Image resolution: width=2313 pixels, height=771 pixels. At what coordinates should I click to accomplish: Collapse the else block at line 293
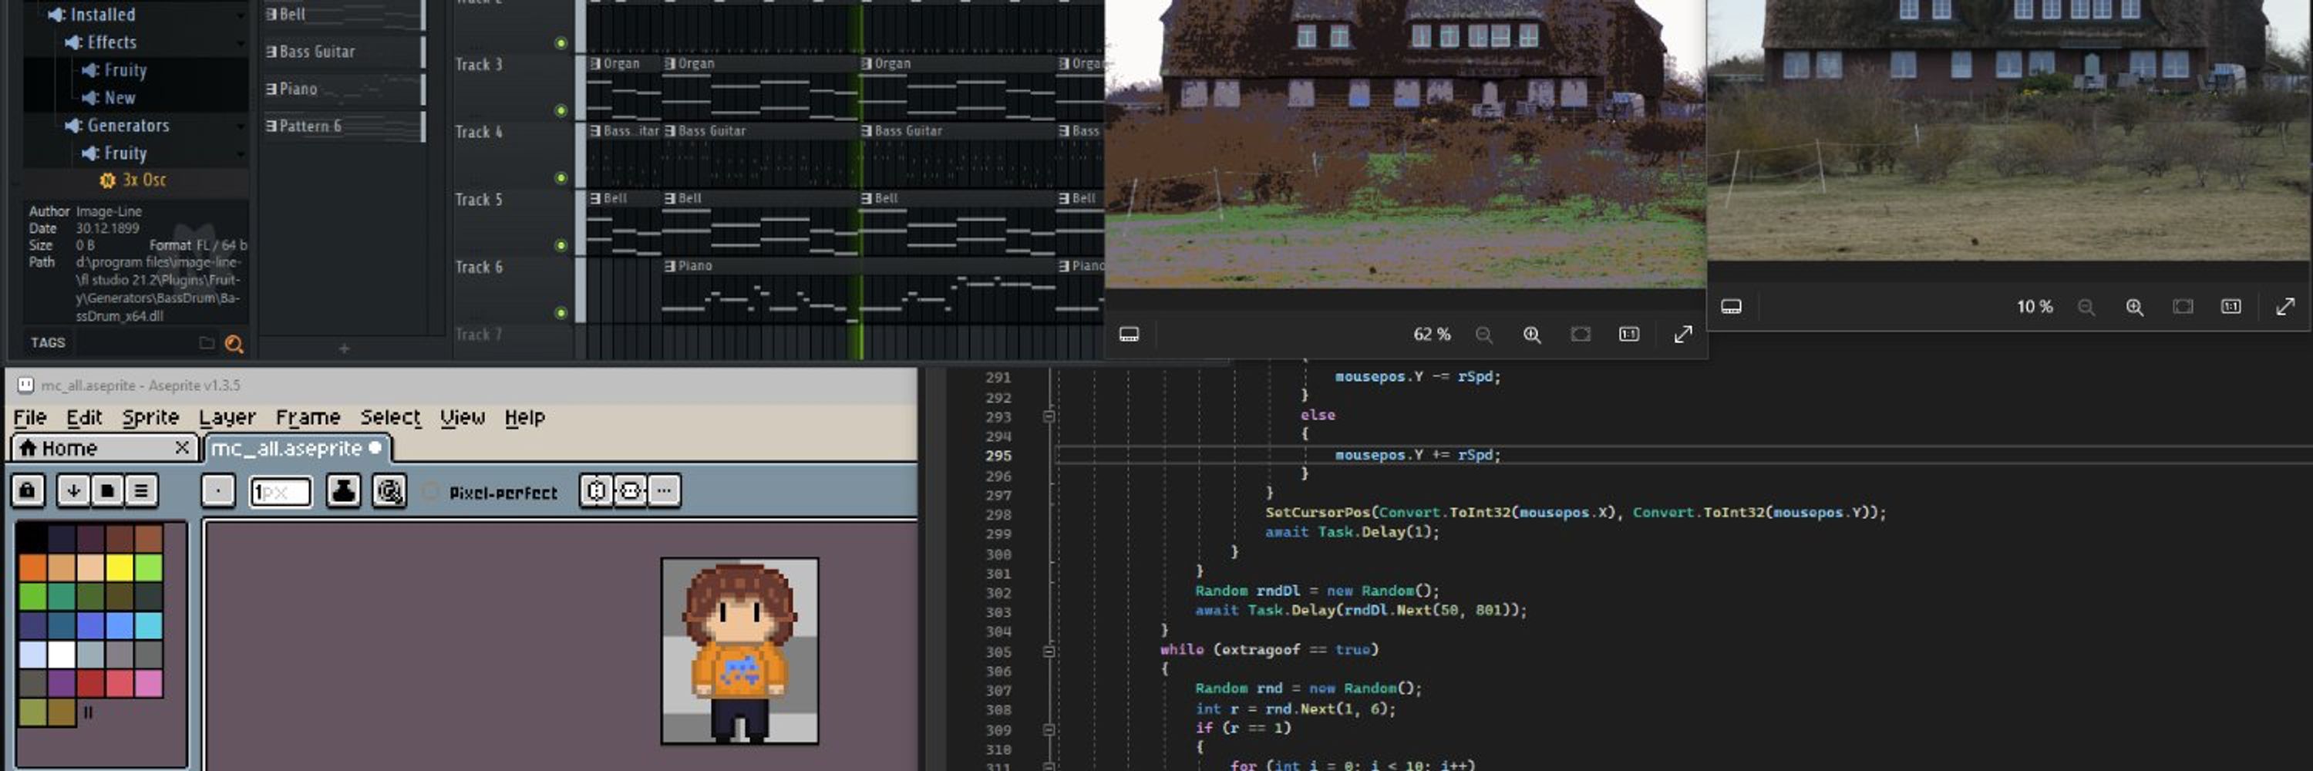pyautogui.click(x=1048, y=416)
